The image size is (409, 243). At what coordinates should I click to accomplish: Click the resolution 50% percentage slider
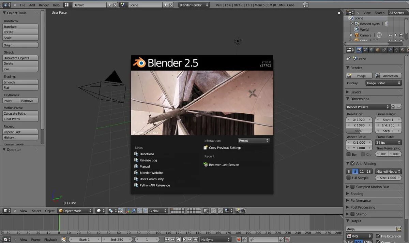click(x=359, y=131)
